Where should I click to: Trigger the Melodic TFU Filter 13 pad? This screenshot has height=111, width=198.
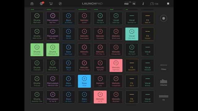click(x=100, y=50)
